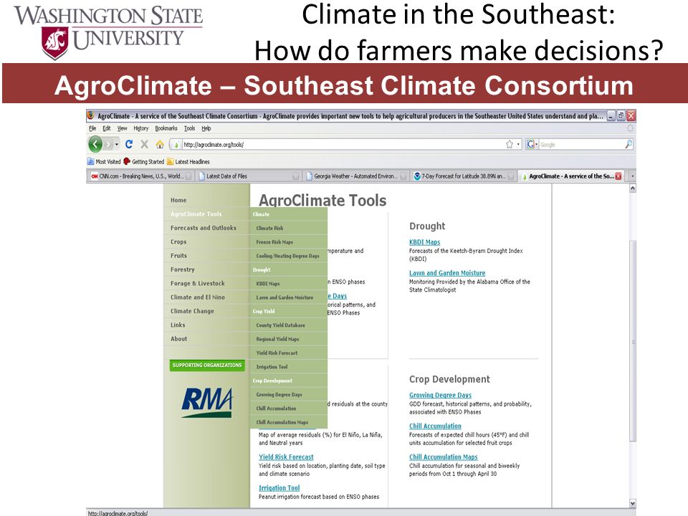Image resolution: width=688 pixels, height=516 pixels.
Task: Switch to CNN.com Breaking News tab
Action: click(x=140, y=176)
